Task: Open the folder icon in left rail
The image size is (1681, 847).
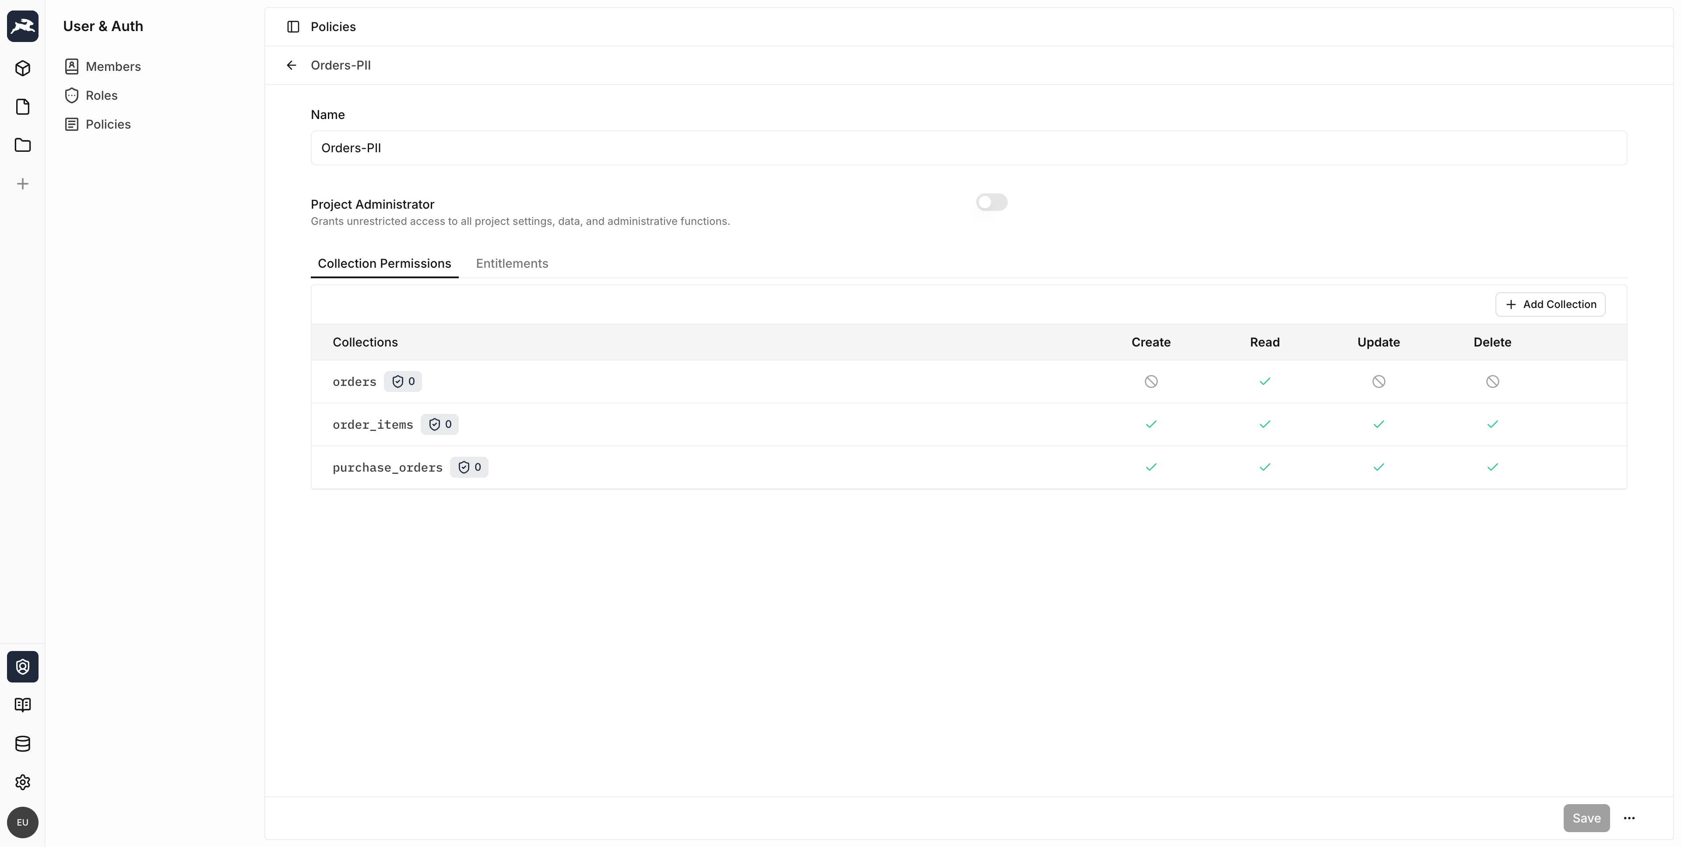Action: 23,145
